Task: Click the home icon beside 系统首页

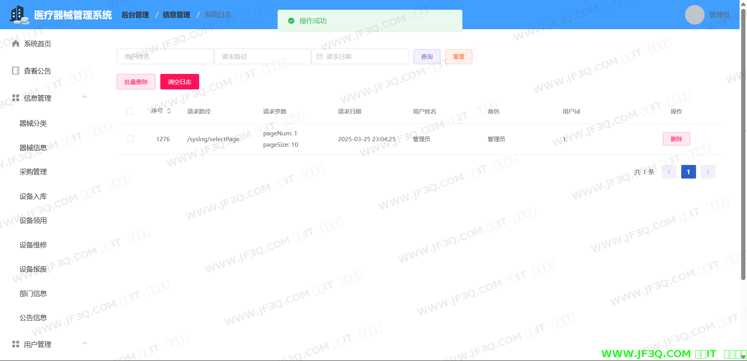Action: pyautogui.click(x=16, y=44)
